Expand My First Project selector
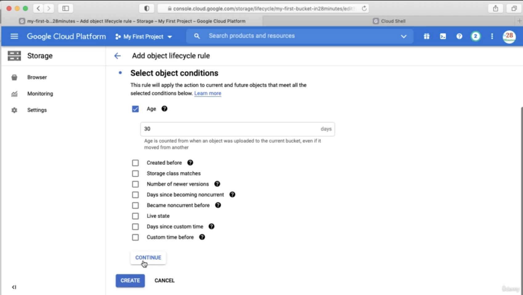The image size is (523, 295). pyautogui.click(x=144, y=37)
